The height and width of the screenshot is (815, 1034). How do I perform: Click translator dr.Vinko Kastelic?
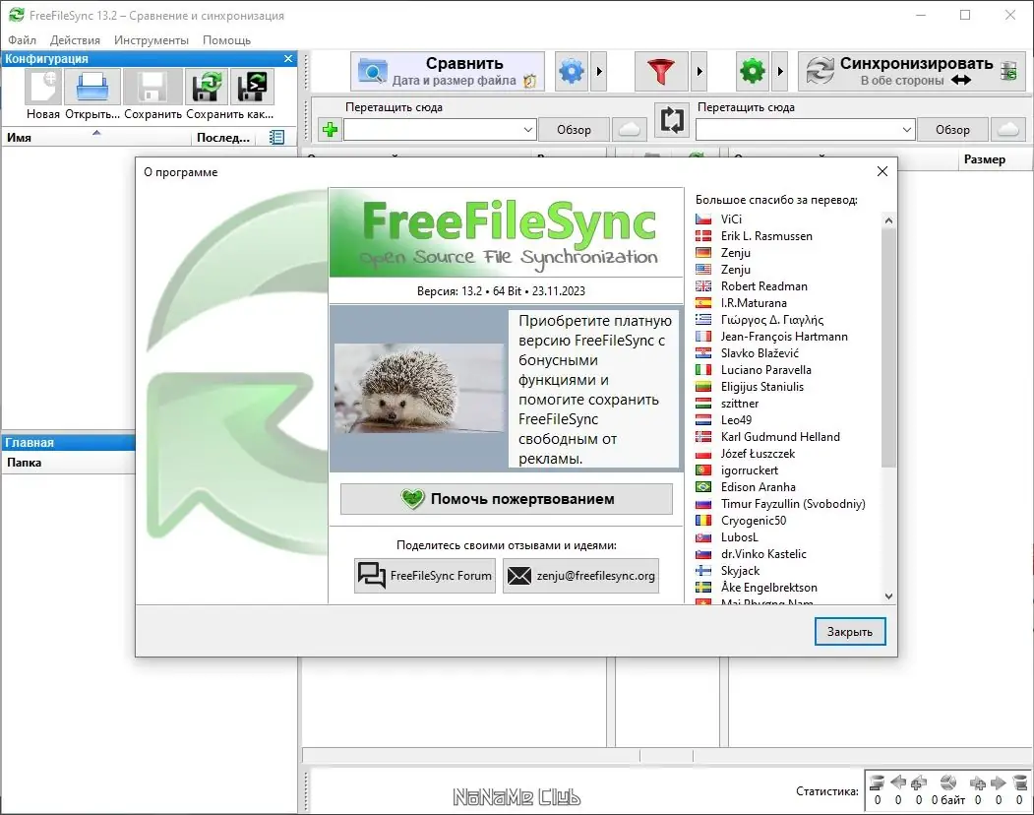(763, 554)
